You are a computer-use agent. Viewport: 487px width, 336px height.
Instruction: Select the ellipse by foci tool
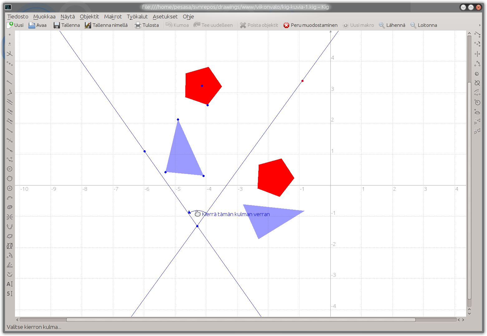point(10,207)
